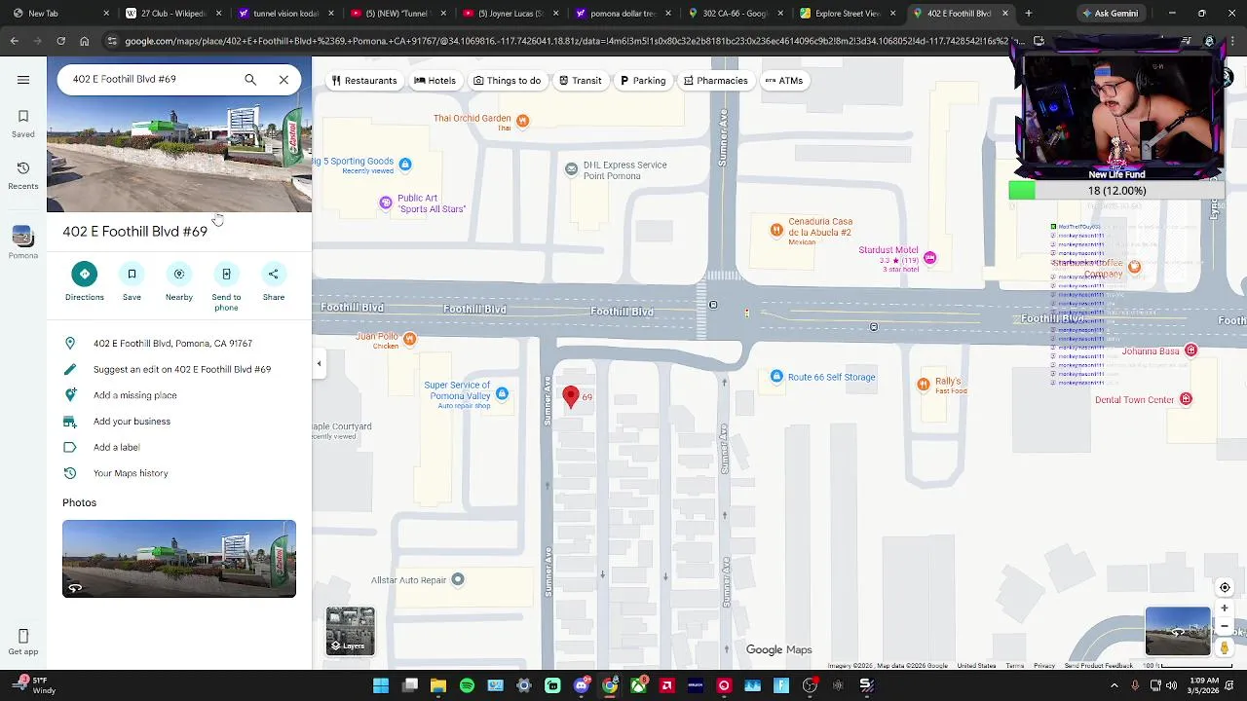
Task: Click the address 402 E Foothill Blvd, Pomona row
Action: [x=179, y=344]
